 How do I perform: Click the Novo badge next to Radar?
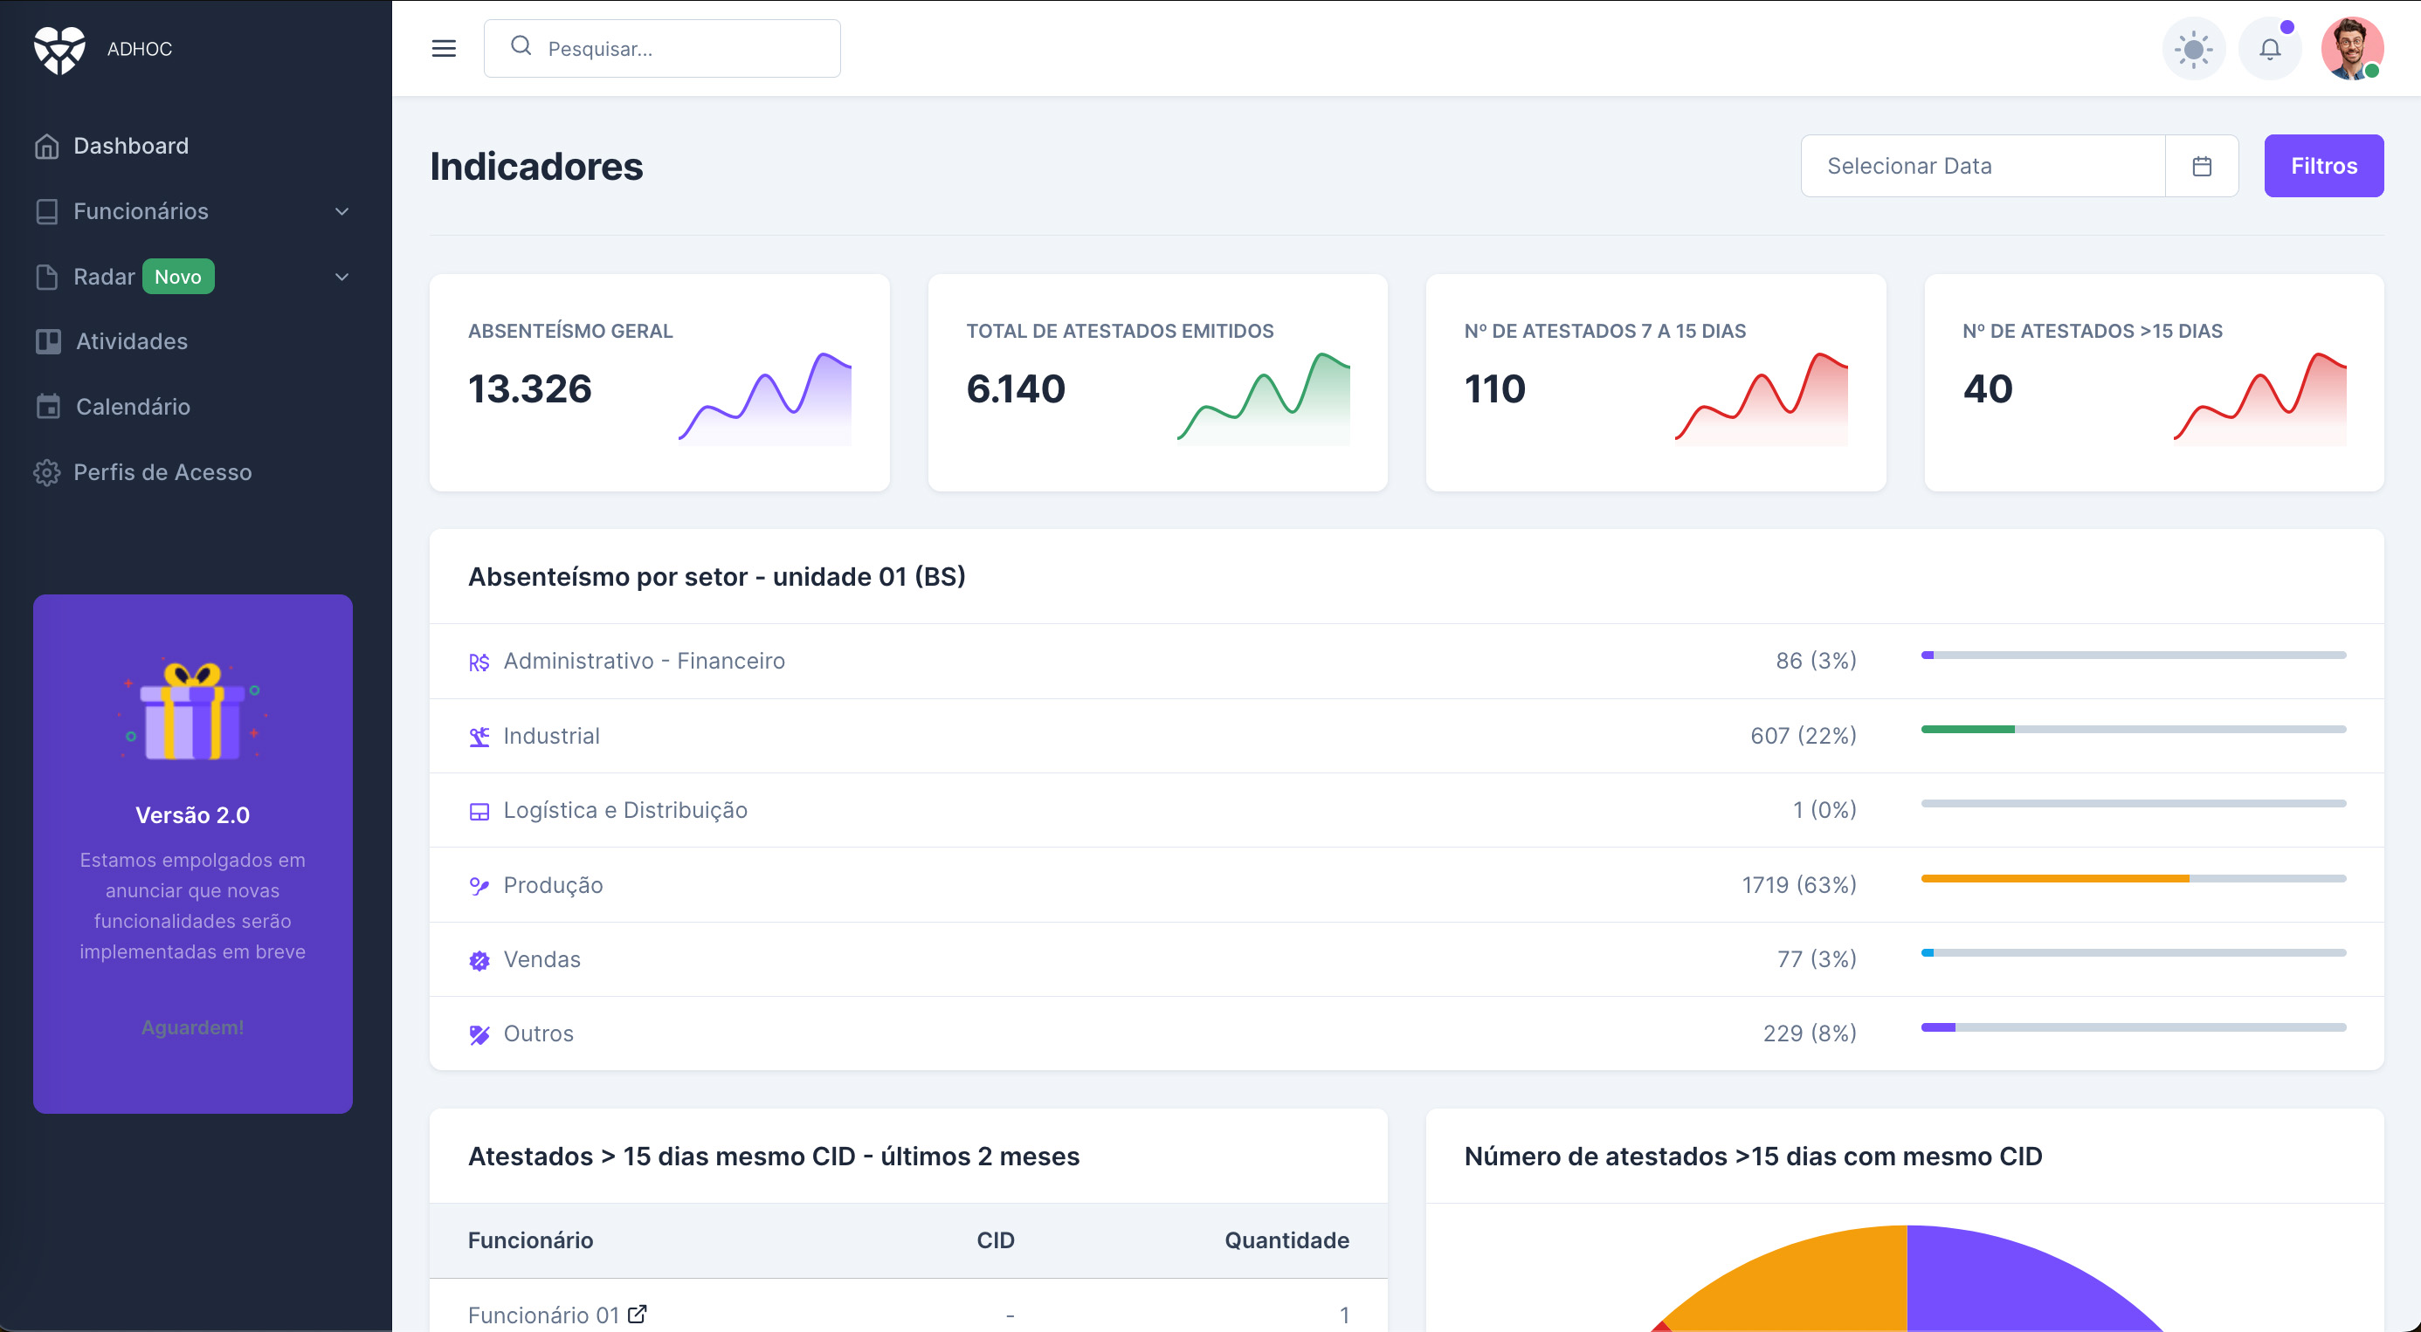point(178,276)
